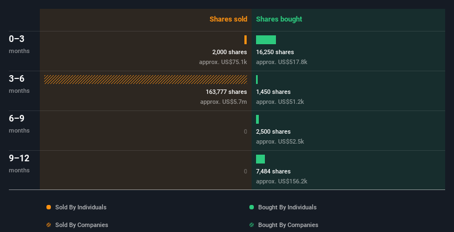Click the zero sold value in 9–12 months row
The width and height of the screenshot is (454, 232).
[246, 172]
